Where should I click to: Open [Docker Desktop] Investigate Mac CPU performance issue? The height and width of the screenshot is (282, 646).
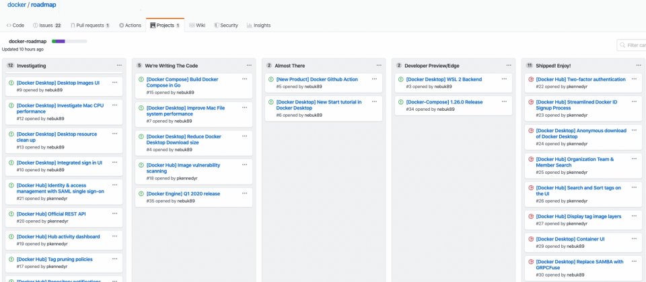click(60, 109)
